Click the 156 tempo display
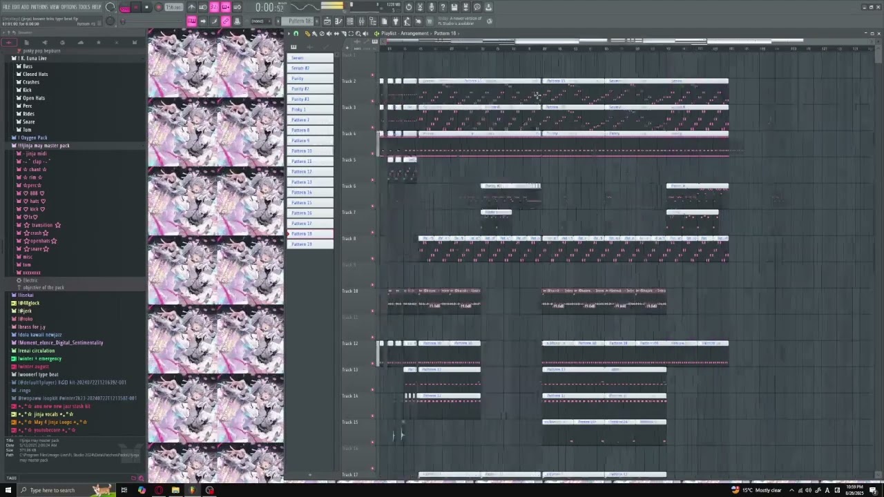Viewport: 884px width, 497px height. (173, 7)
